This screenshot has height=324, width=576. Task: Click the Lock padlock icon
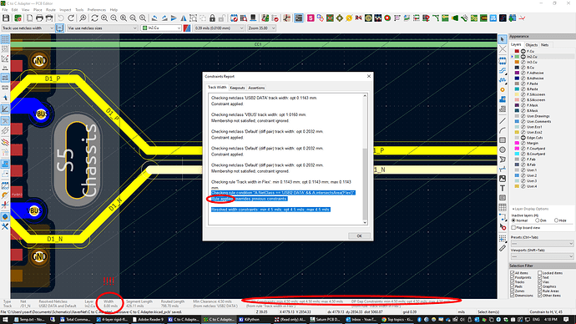pyautogui.click(x=212, y=18)
